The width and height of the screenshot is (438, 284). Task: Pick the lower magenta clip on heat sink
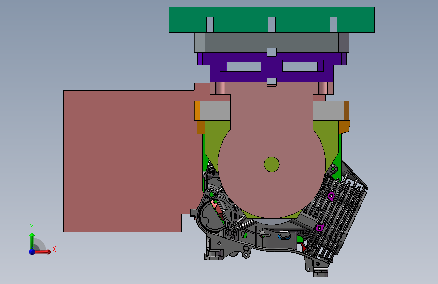320,228
